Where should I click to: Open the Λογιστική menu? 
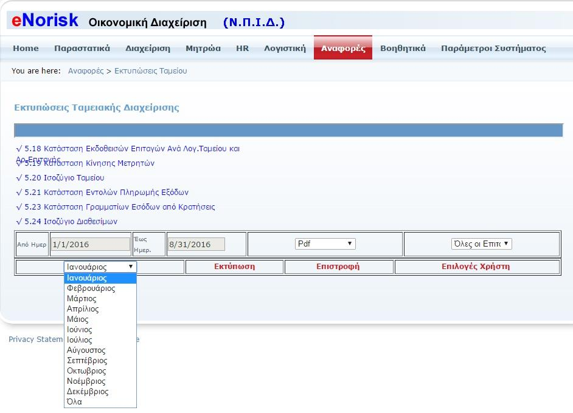(x=285, y=48)
